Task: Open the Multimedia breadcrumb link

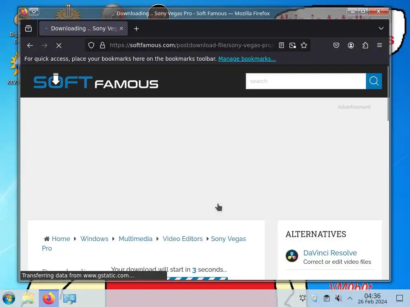Action: coord(135,239)
